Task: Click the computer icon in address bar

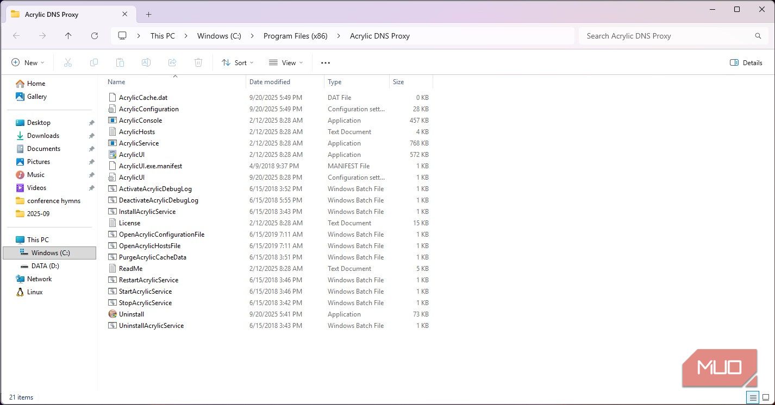Action: (x=122, y=36)
